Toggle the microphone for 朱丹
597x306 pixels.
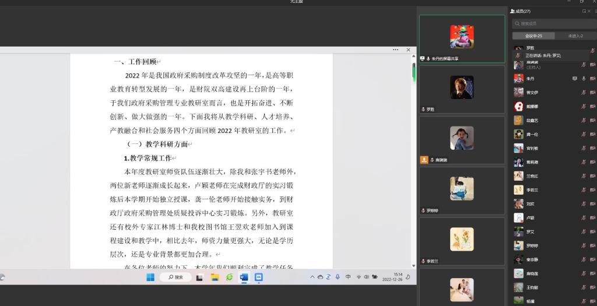click(x=584, y=78)
